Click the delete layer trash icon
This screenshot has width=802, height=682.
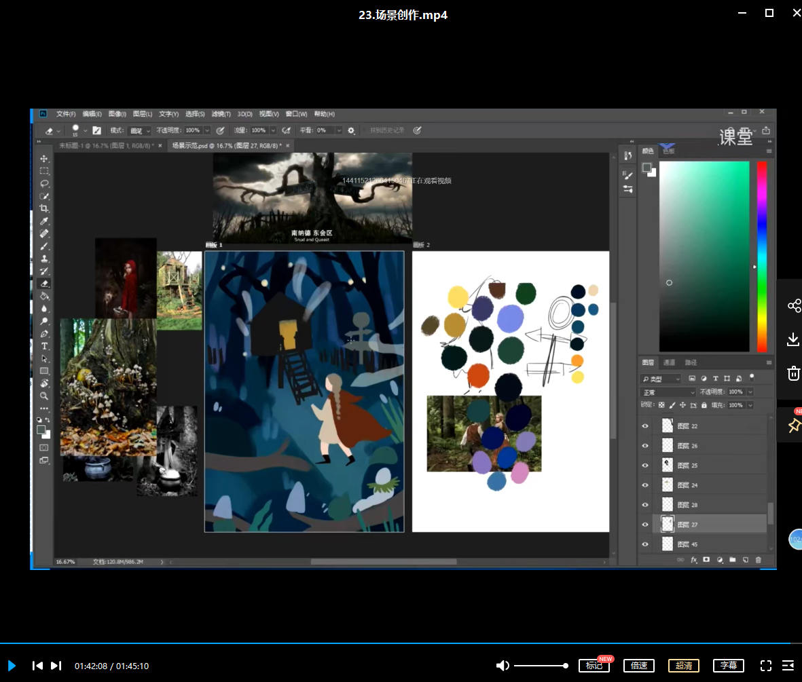(x=759, y=560)
